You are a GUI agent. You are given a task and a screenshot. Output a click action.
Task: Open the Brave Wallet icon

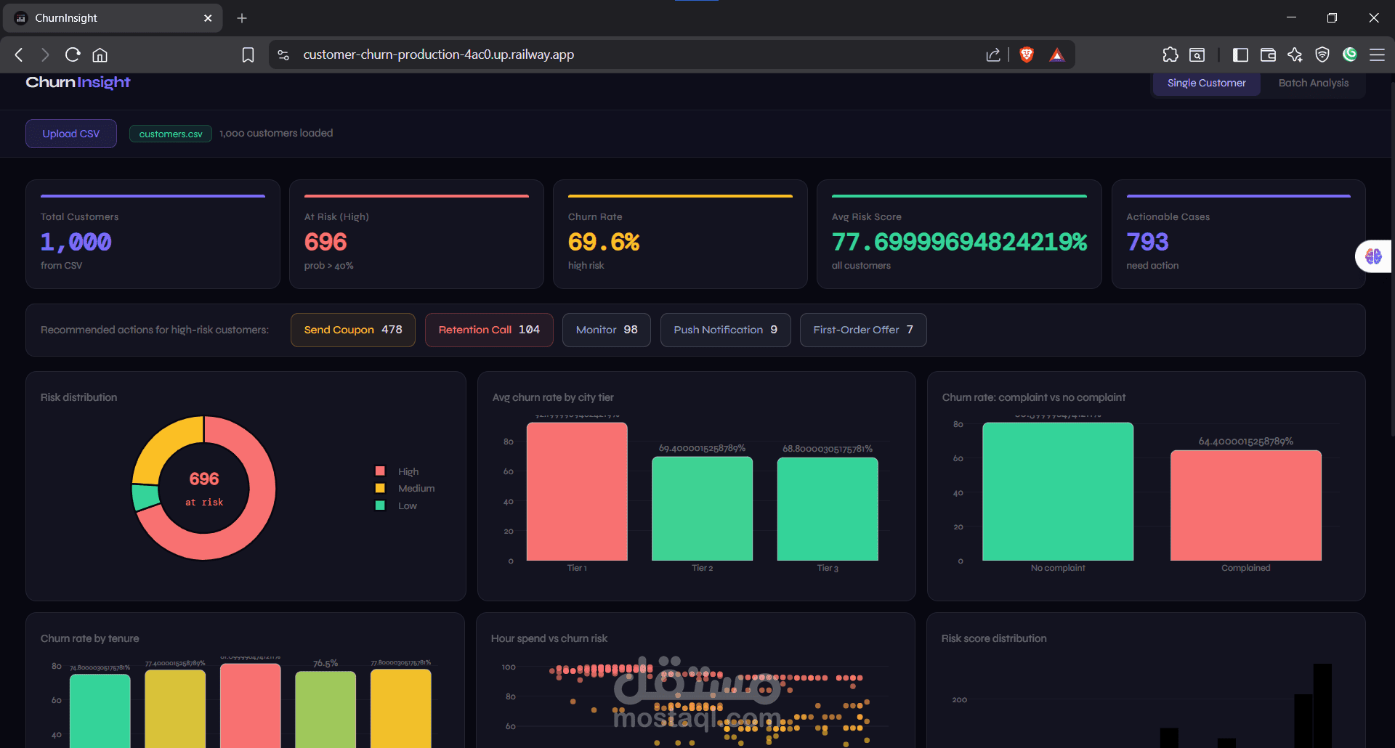pyautogui.click(x=1268, y=54)
